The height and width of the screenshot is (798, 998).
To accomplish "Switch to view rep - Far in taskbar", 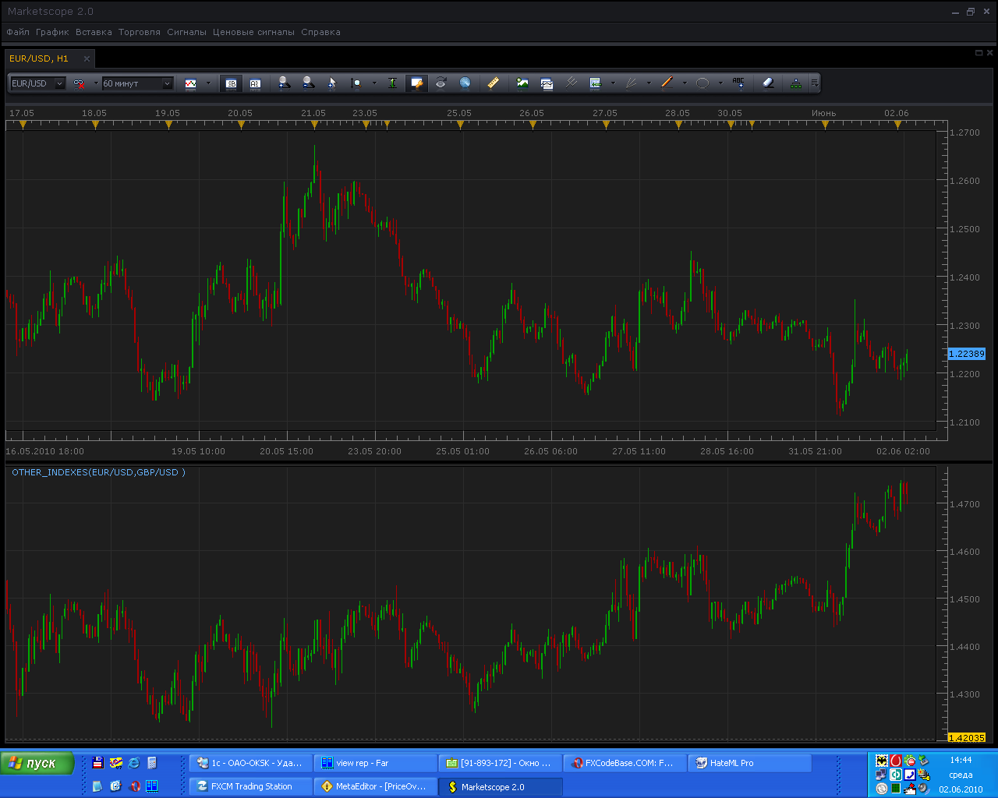I will click(376, 763).
